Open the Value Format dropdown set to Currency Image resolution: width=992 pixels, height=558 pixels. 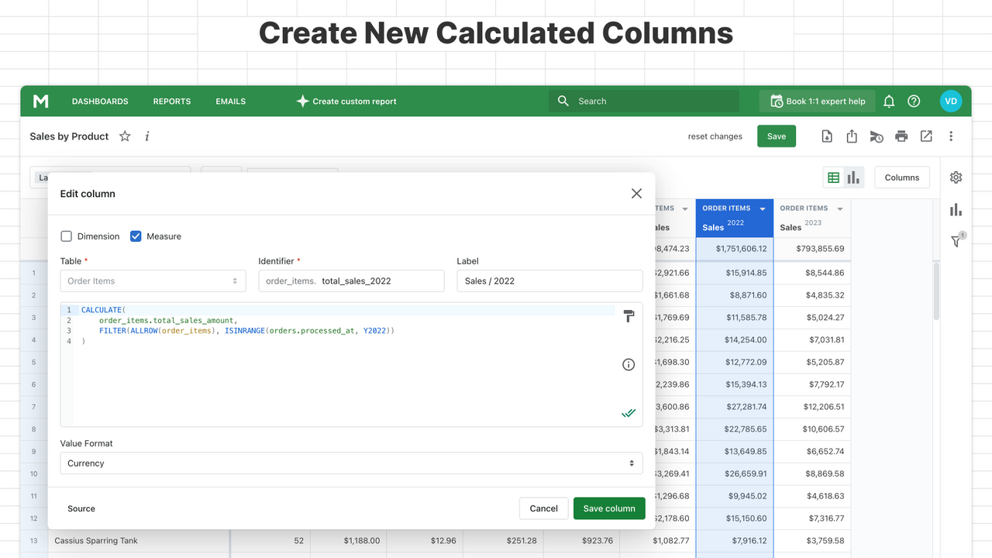click(x=351, y=463)
